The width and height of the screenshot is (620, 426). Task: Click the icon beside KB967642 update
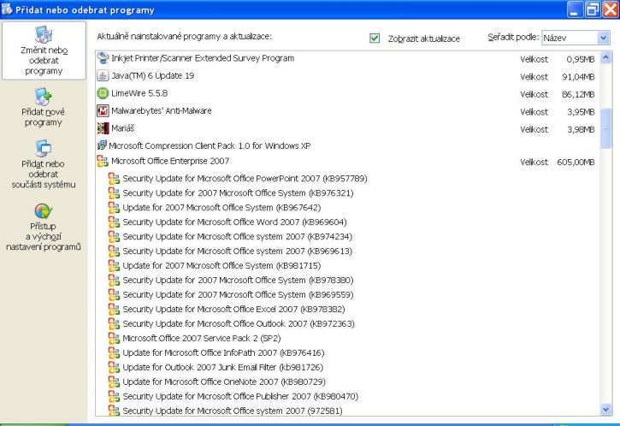click(x=114, y=208)
